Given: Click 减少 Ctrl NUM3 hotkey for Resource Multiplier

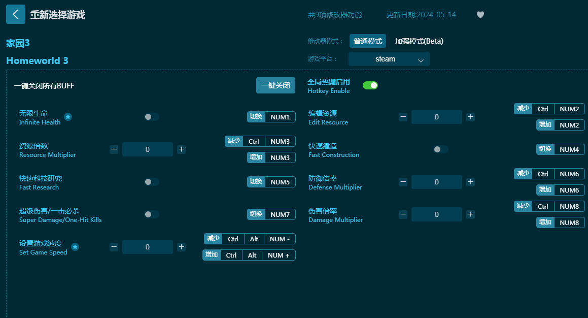Looking at the screenshot, I should click(260, 141).
